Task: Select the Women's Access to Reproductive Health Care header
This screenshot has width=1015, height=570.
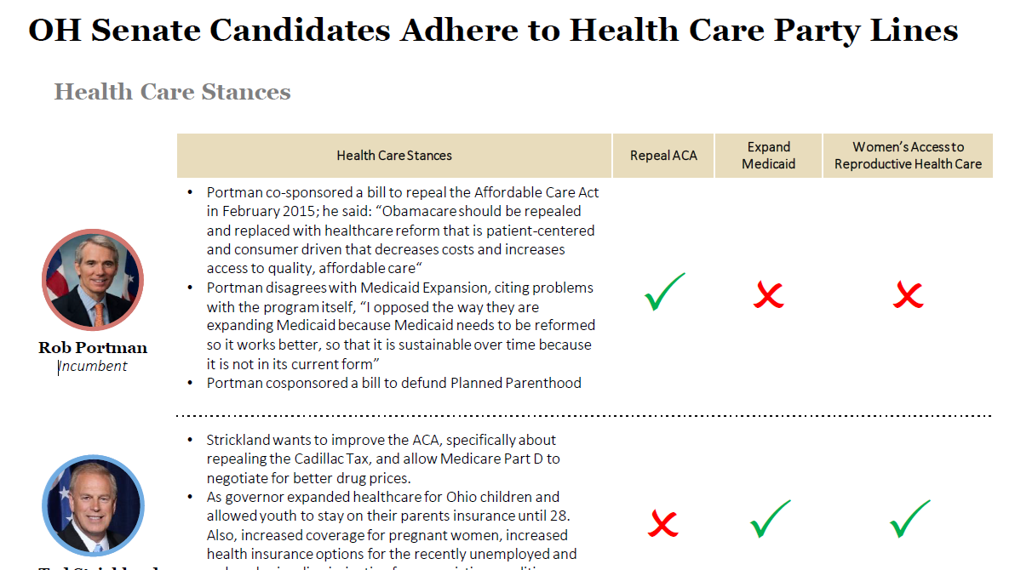Action: click(x=908, y=156)
